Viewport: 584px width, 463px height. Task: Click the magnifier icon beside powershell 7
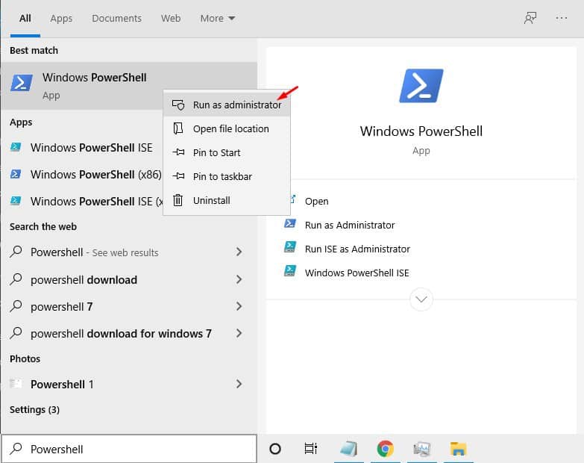pos(16,306)
